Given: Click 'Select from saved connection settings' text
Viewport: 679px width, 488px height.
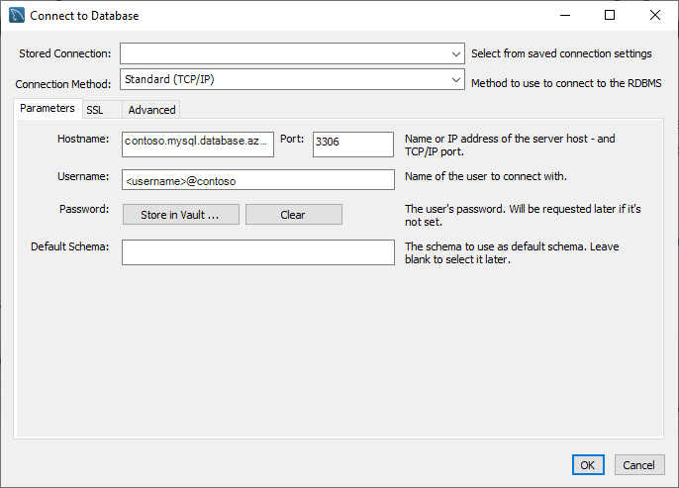Looking at the screenshot, I should point(561,53).
